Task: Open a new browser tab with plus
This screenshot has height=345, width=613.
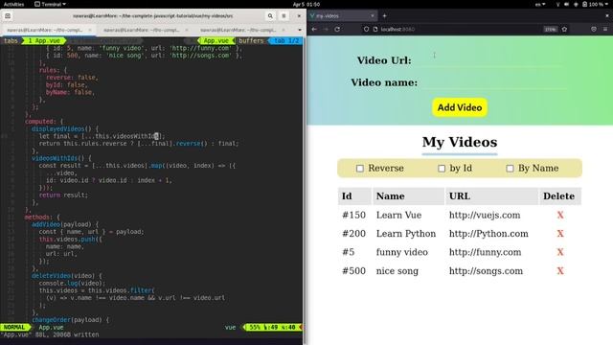Action: click(x=385, y=16)
